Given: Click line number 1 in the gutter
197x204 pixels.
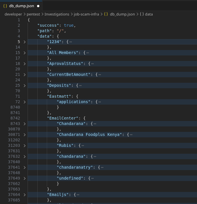Looking at the screenshot, I should (19, 20).
